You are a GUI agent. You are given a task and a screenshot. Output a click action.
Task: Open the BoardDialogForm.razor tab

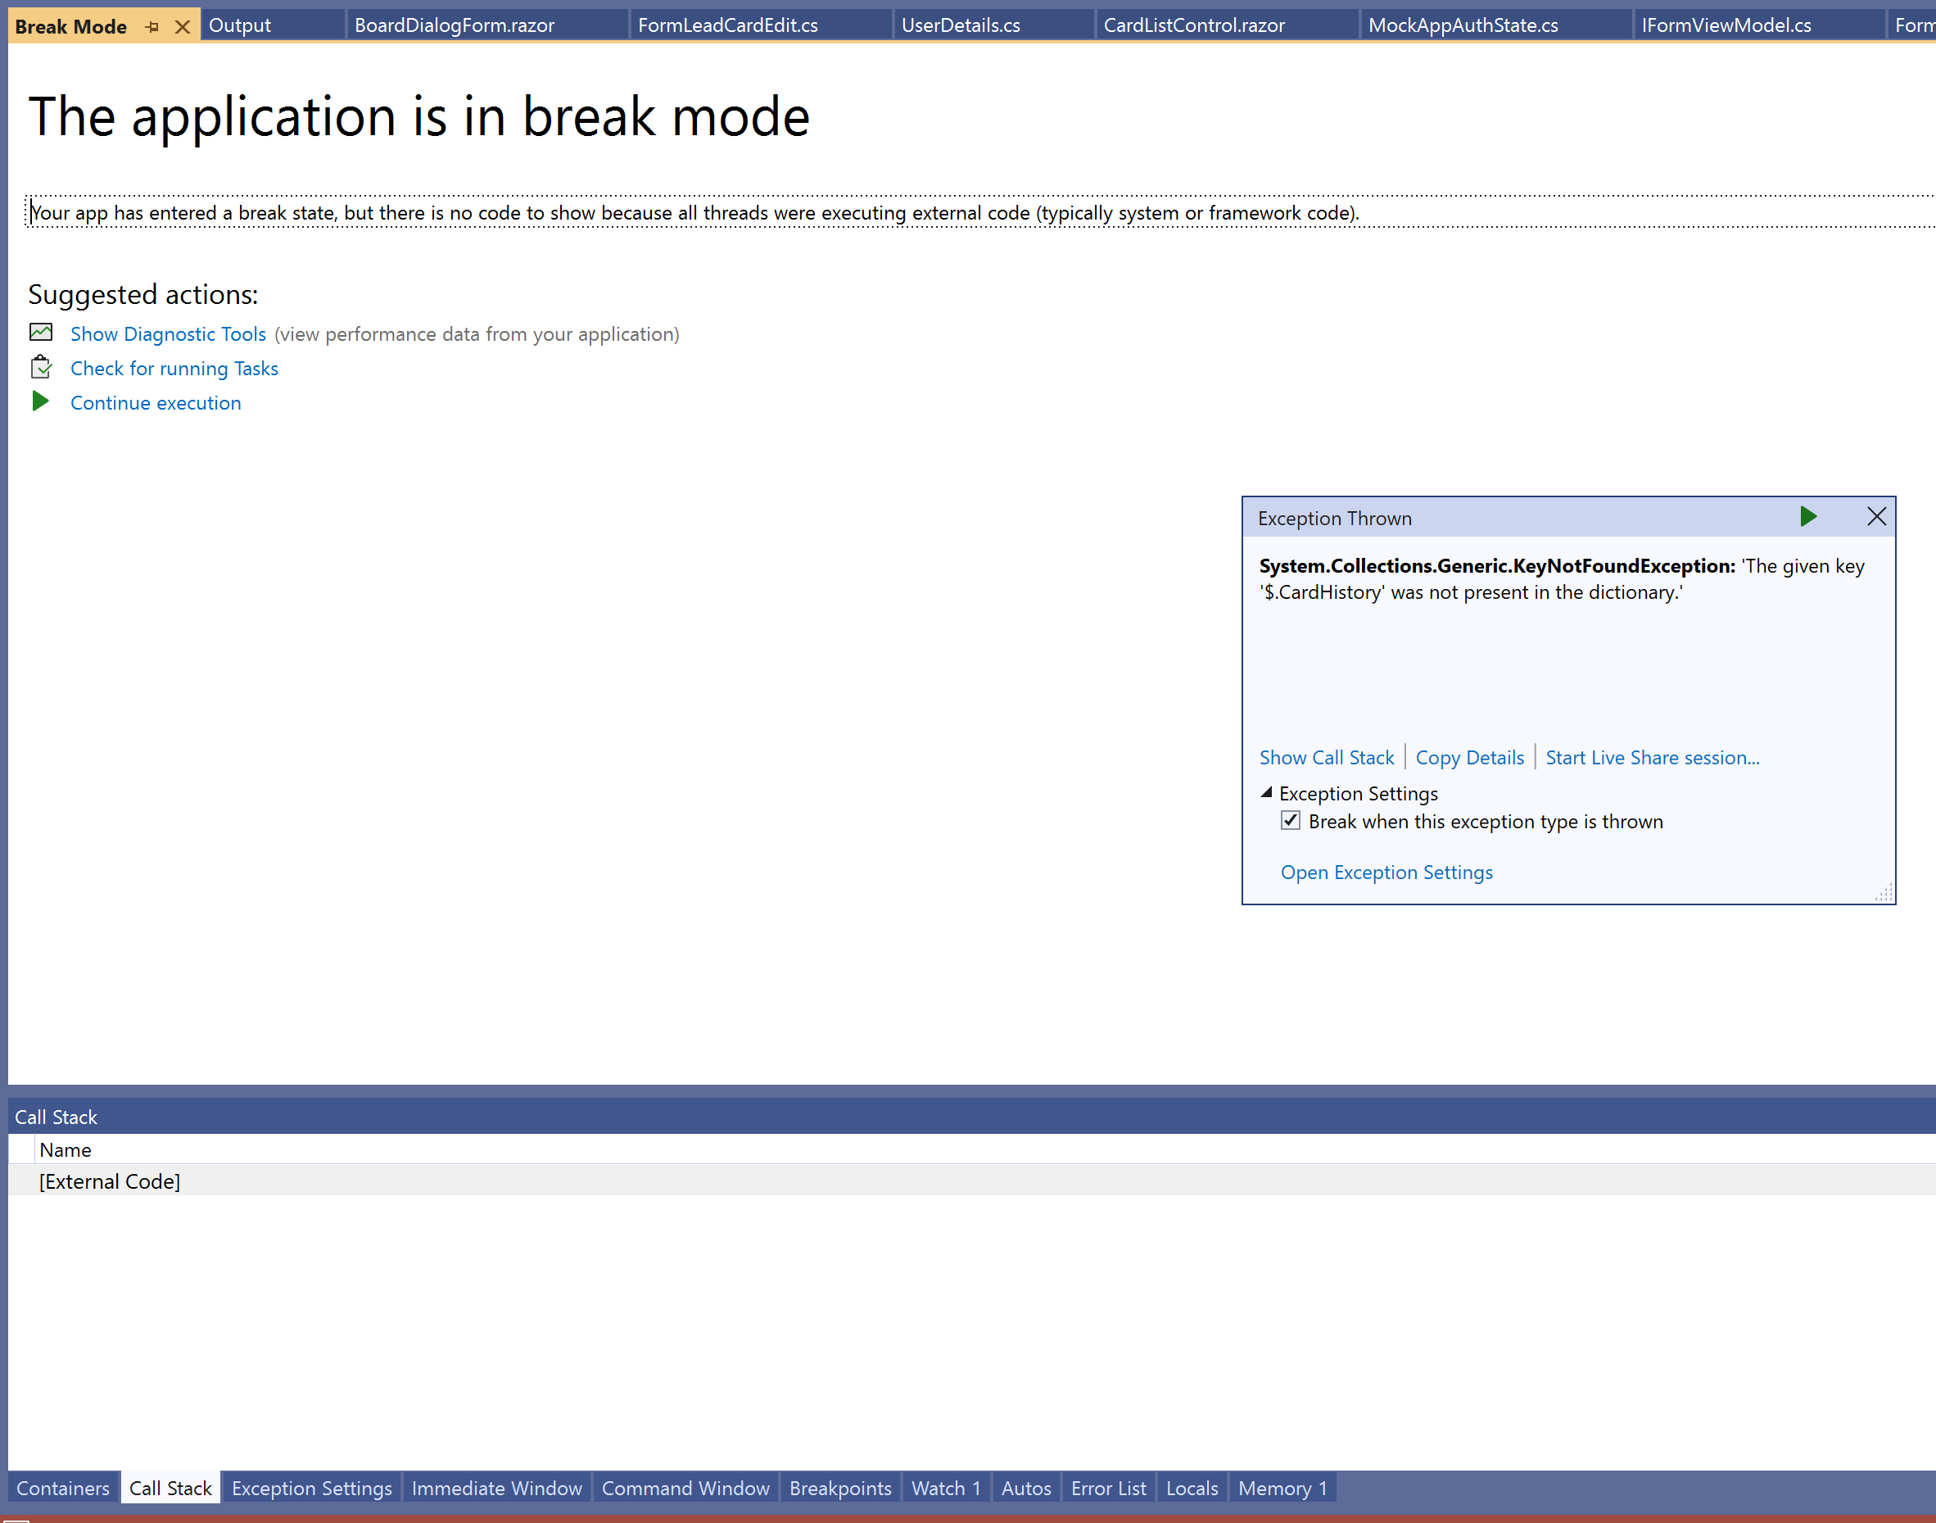coord(455,24)
